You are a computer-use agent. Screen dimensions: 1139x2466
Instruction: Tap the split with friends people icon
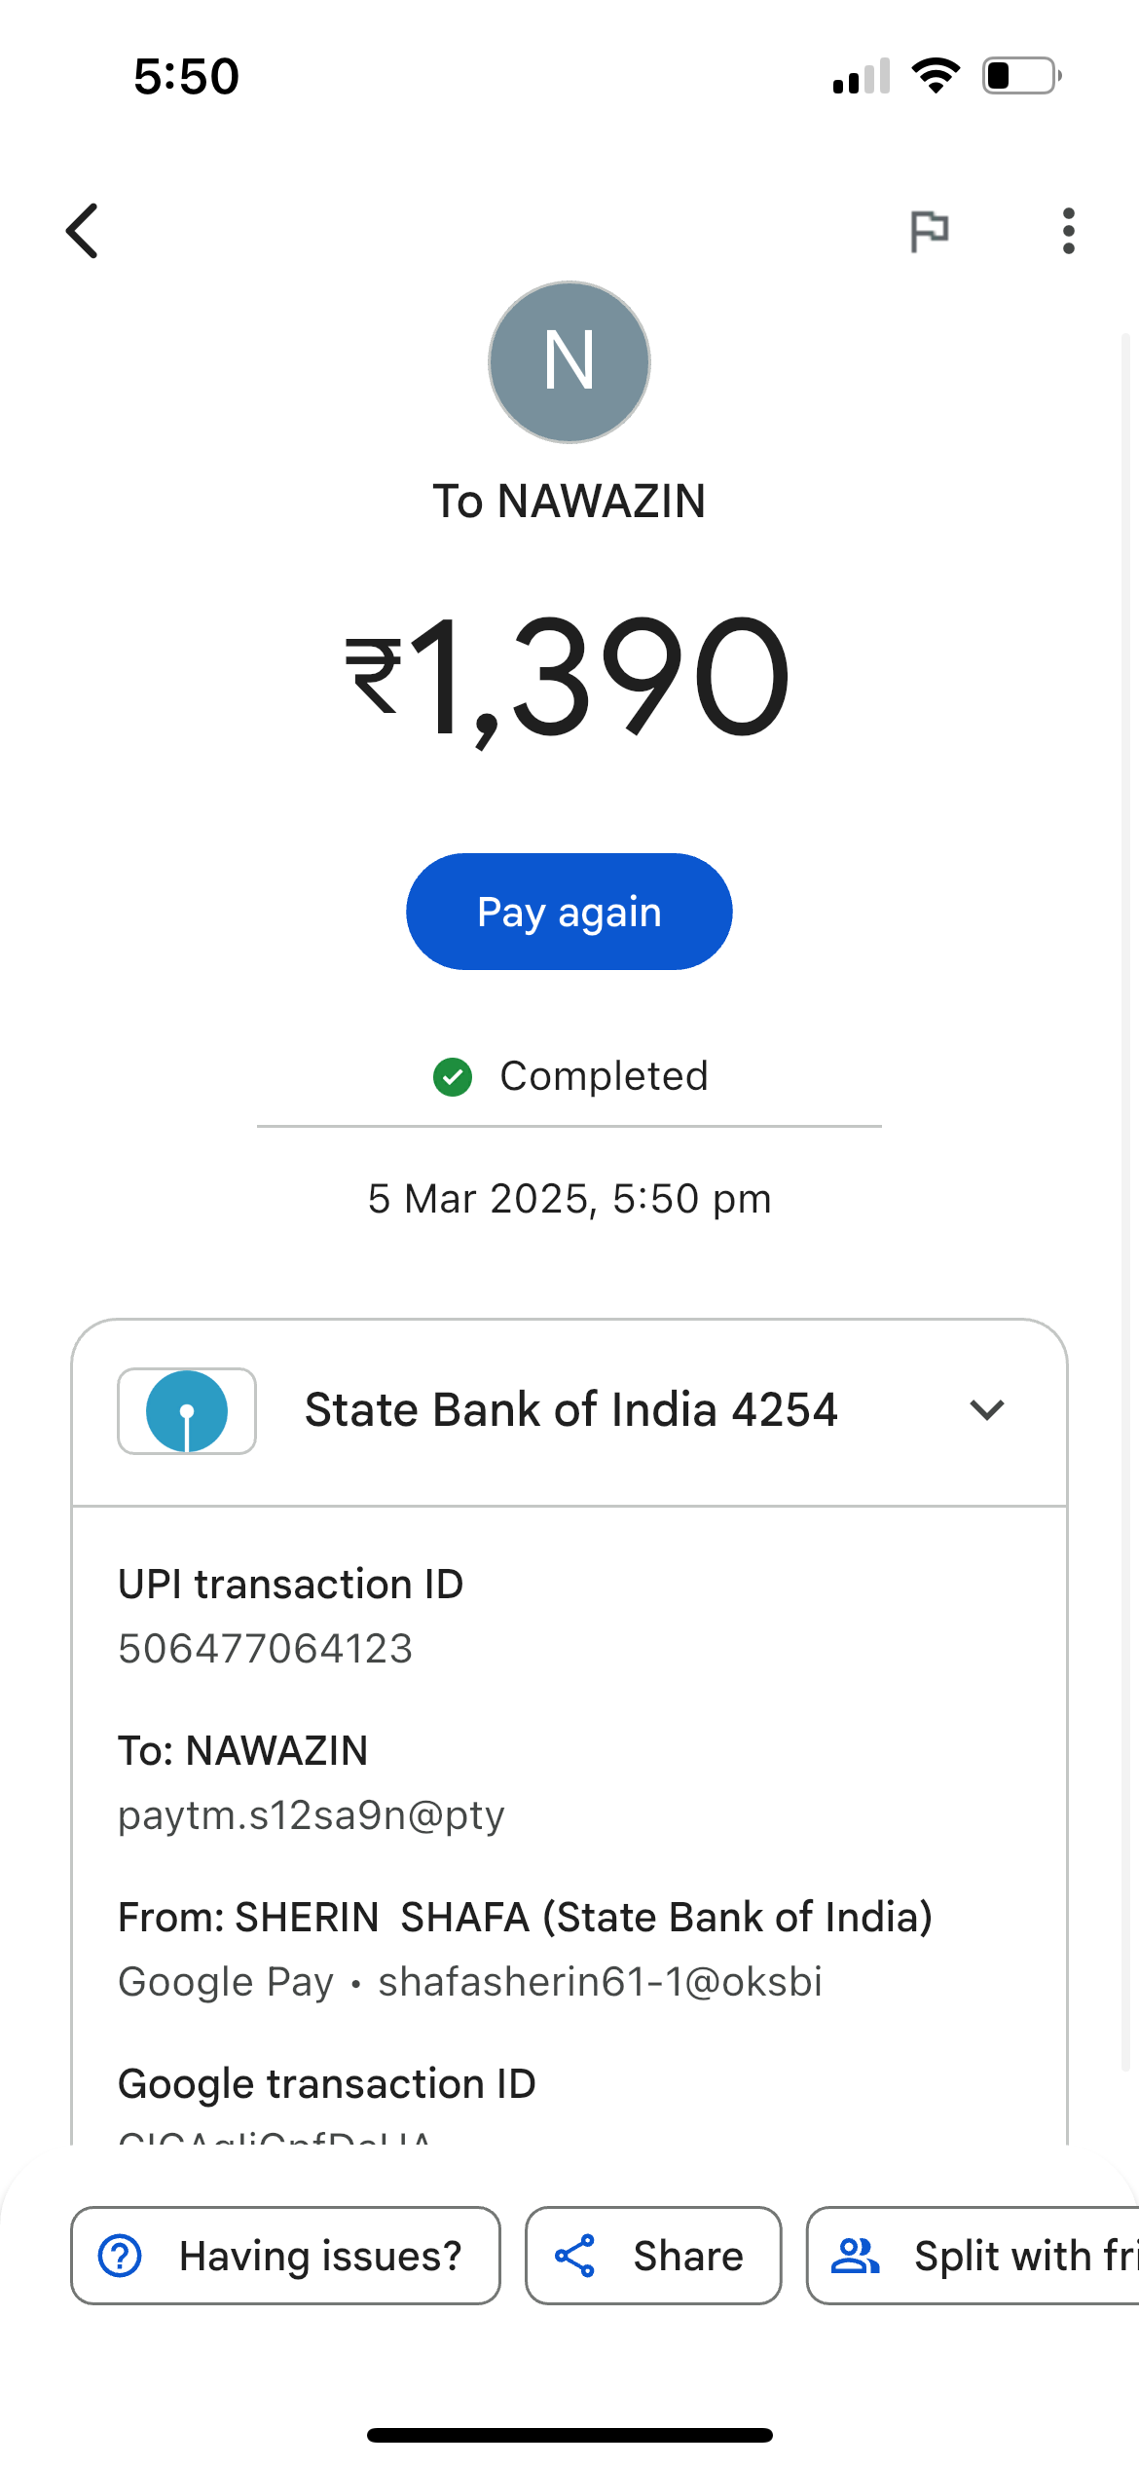pyautogui.click(x=855, y=2256)
